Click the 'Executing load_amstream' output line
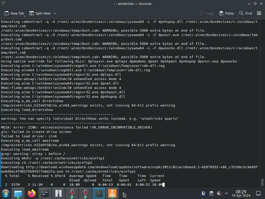This screenshot has width=265, height=199. (25, 150)
